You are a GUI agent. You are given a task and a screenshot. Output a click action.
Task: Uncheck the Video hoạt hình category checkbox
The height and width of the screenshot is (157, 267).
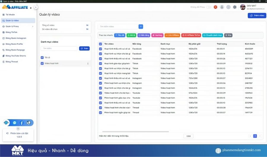[42, 63]
